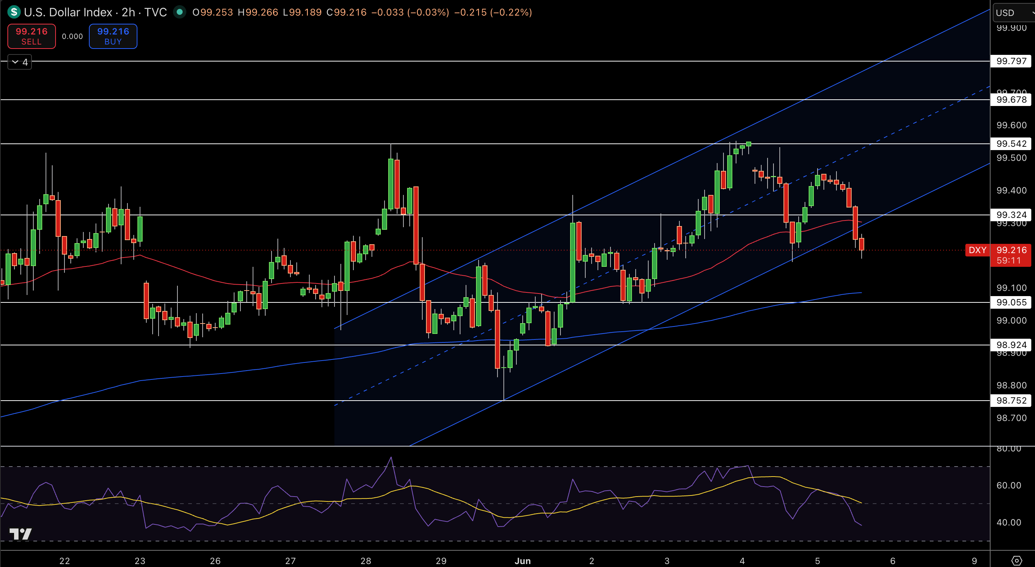This screenshot has height=567, width=1035.
Task: Click the blue BUY 99.216 button
Action: tap(113, 36)
